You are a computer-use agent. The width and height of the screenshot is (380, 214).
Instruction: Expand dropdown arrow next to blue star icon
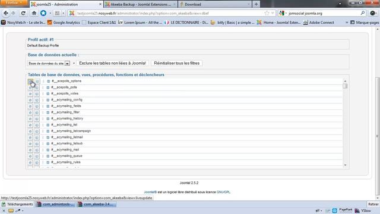[50, 13]
